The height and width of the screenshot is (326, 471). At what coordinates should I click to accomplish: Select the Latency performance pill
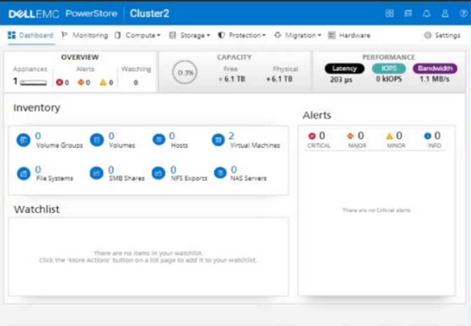pos(344,69)
